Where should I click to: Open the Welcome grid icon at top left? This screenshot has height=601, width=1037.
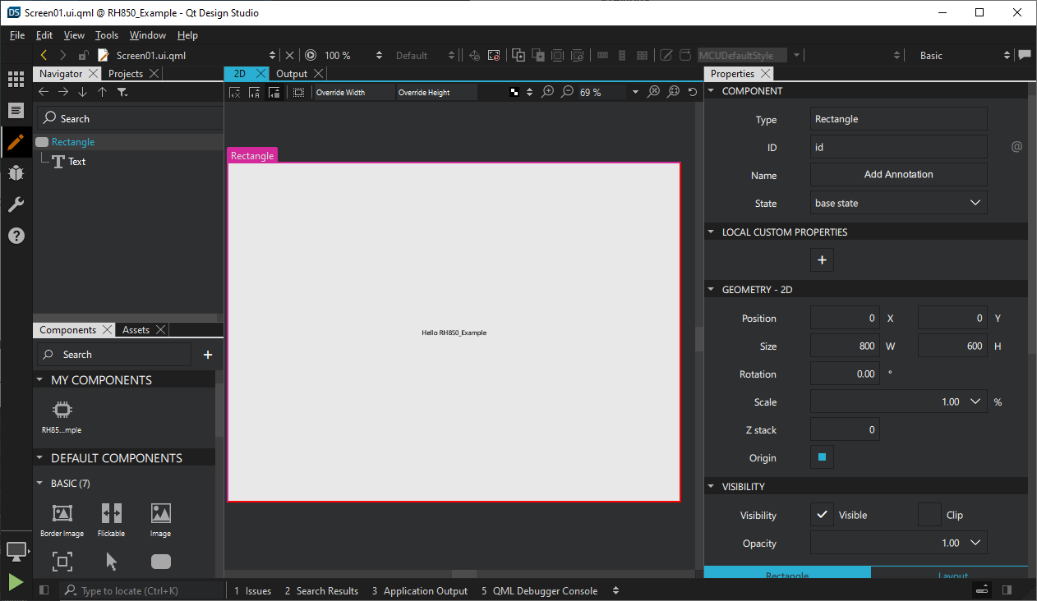16,79
